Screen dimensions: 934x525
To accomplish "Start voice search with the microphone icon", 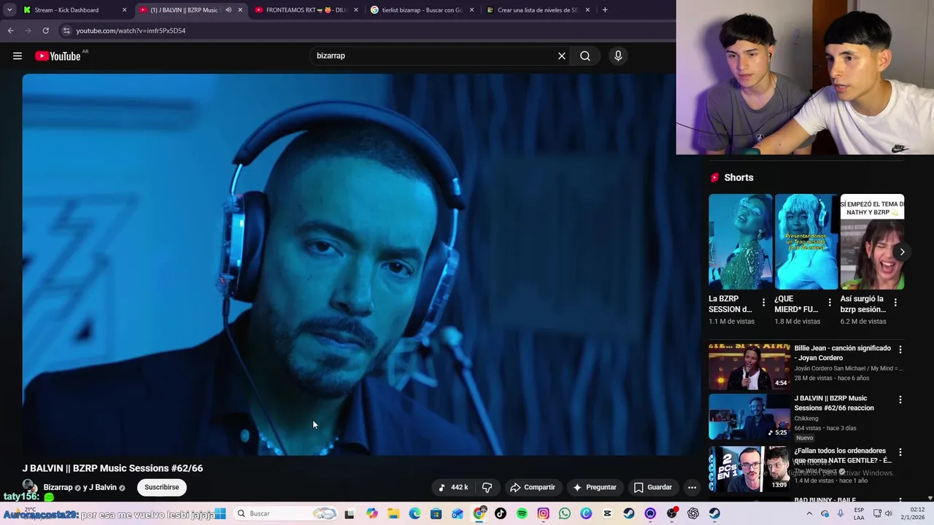I will click(x=618, y=56).
